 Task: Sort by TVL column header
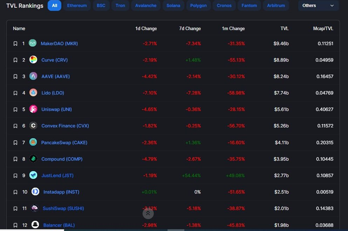284,29
